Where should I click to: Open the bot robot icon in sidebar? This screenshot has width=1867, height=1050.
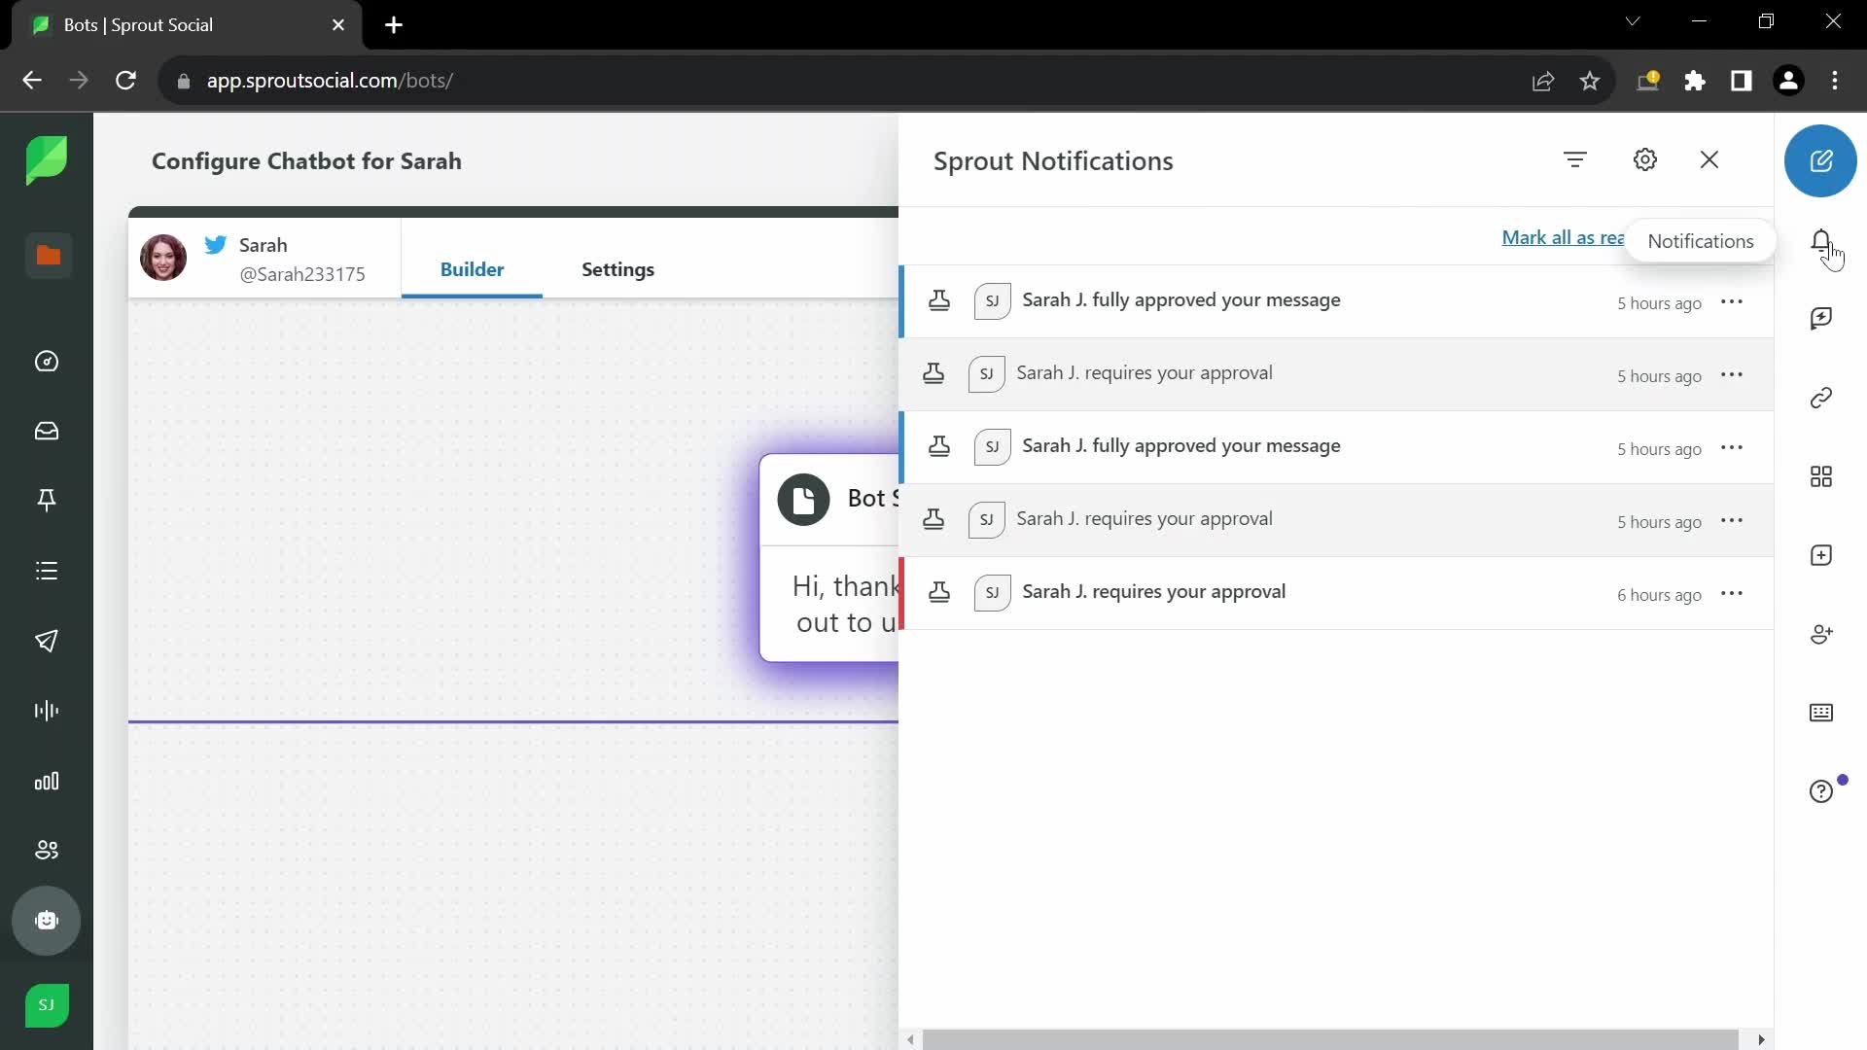[47, 921]
